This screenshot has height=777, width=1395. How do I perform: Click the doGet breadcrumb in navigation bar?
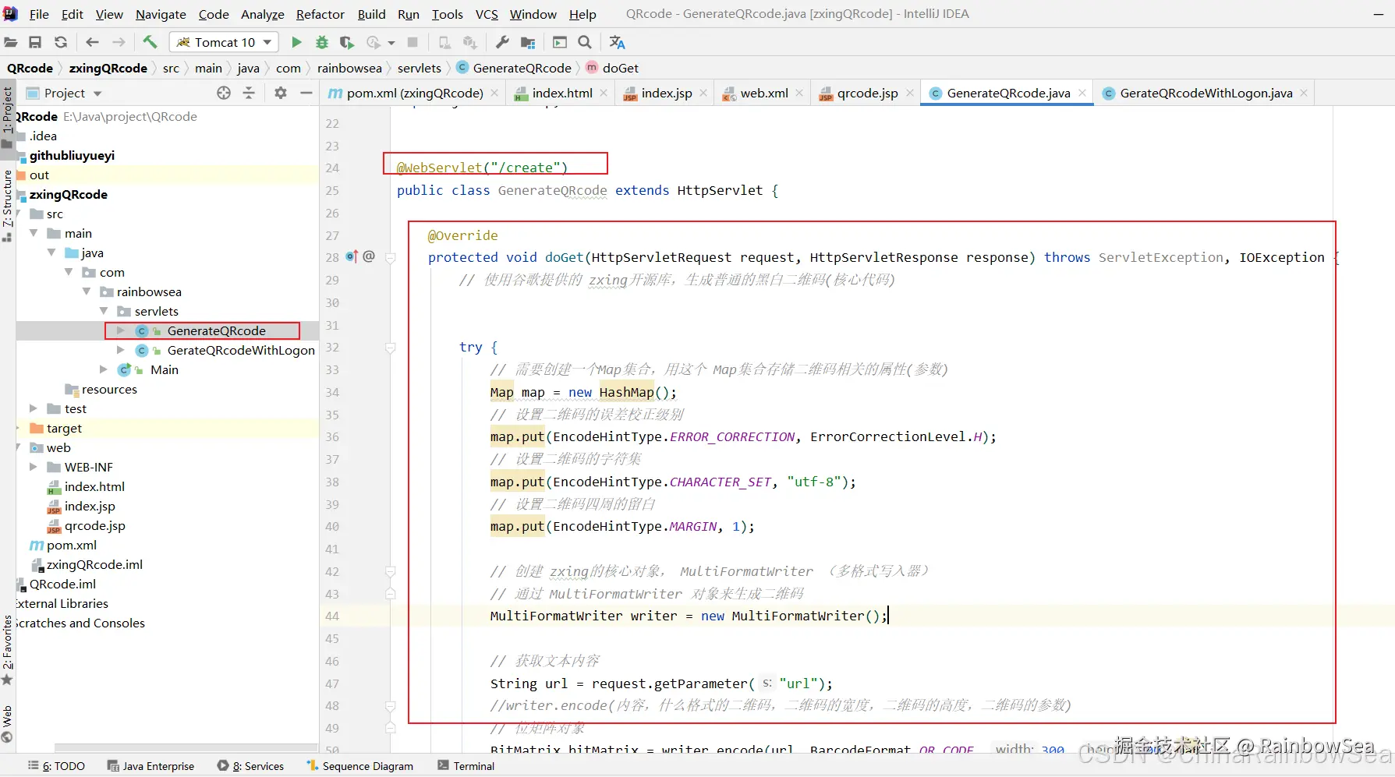tap(620, 68)
